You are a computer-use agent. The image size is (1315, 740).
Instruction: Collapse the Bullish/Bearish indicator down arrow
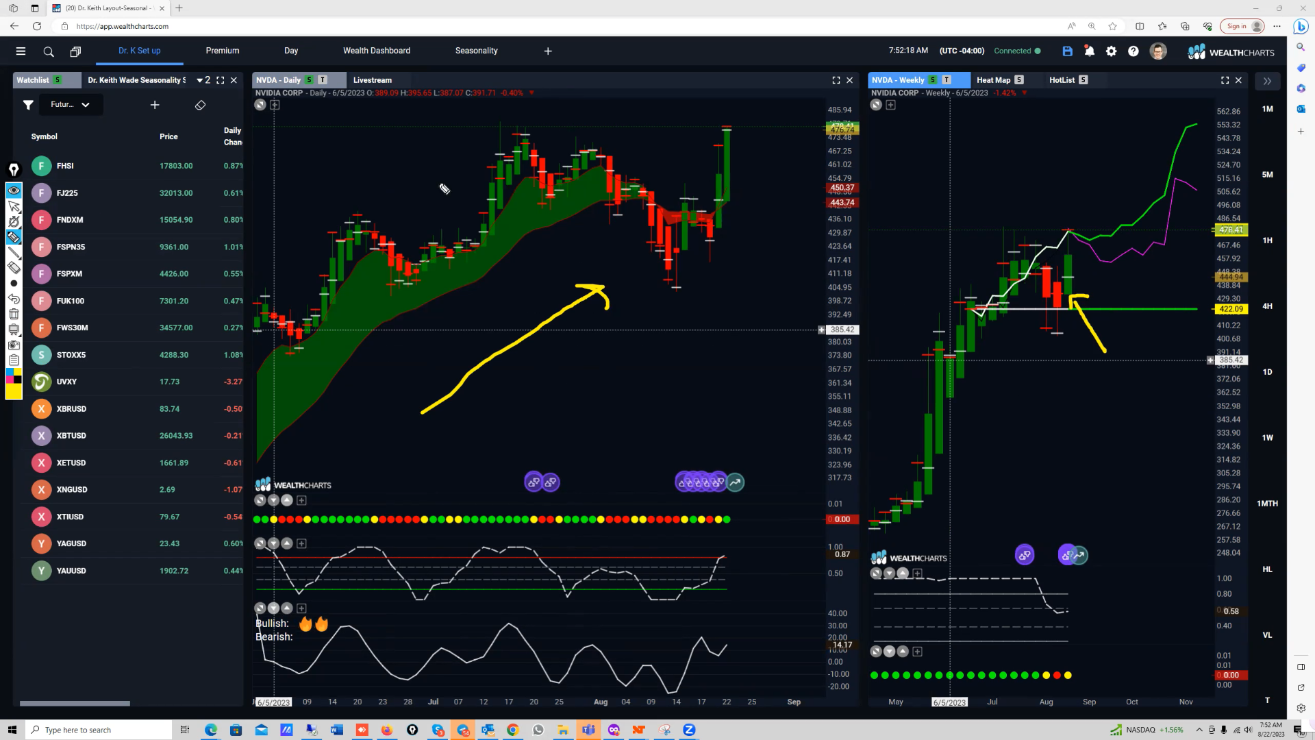[x=273, y=608]
